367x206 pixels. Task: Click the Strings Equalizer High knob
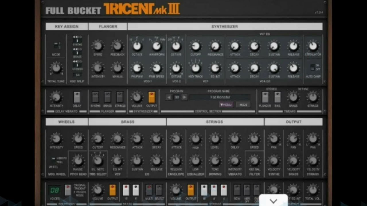coord(196,139)
